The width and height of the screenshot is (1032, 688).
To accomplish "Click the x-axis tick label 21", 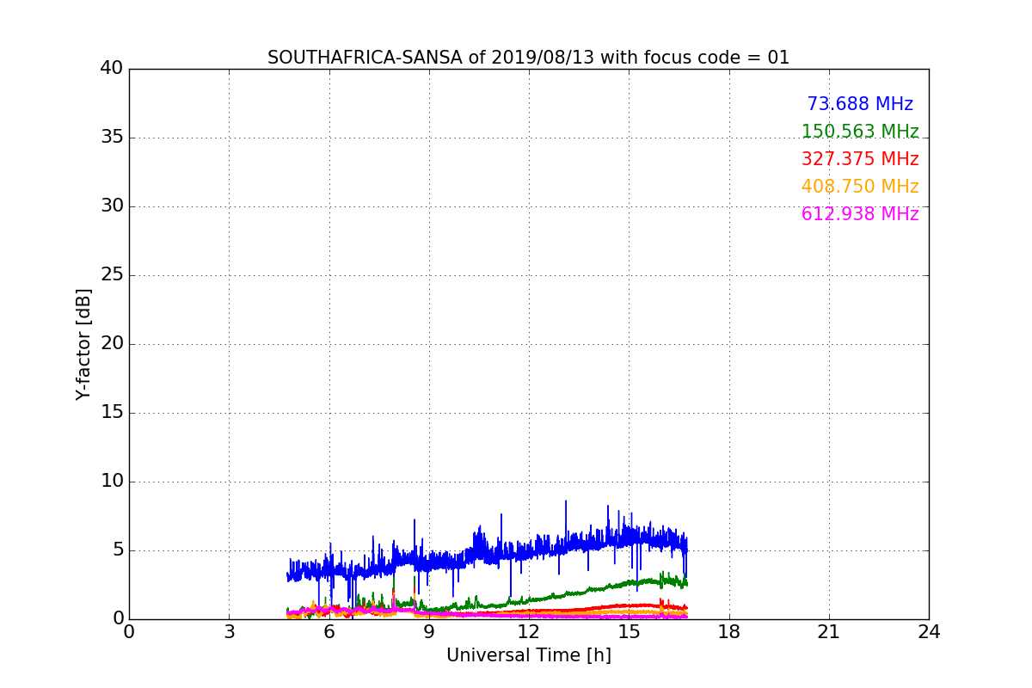I will pos(829,632).
